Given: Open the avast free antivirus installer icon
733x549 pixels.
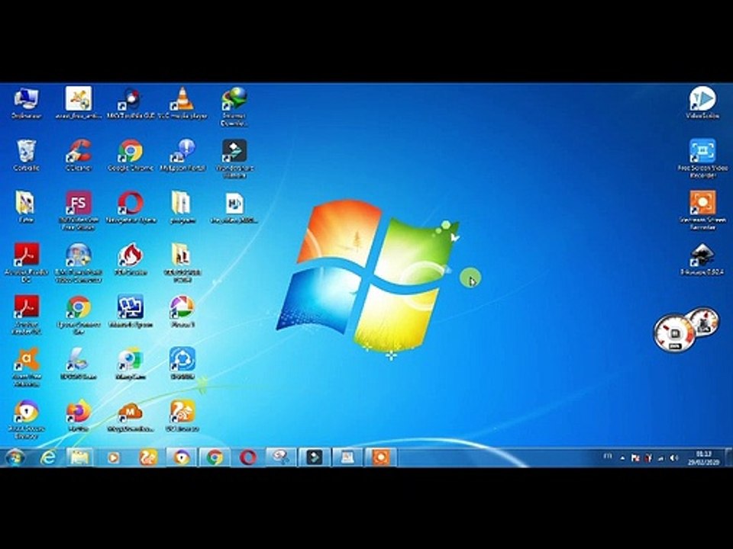Looking at the screenshot, I should click(79, 103).
